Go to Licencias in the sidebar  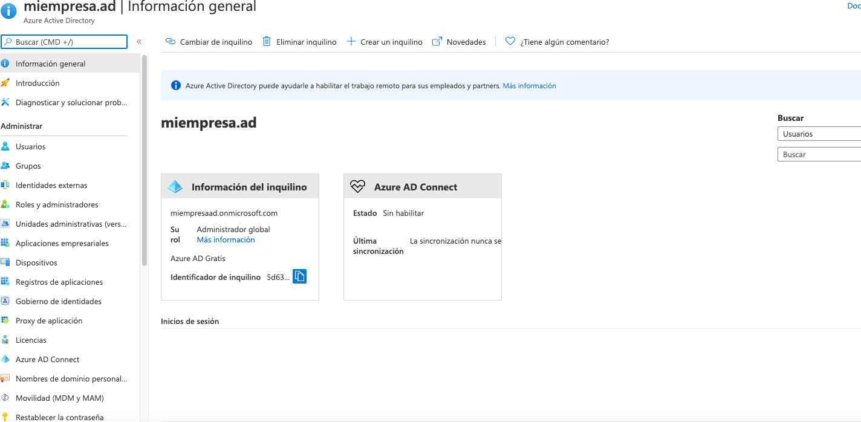(x=31, y=340)
